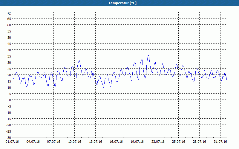This screenshot has height=149, width=239.
Task: Click the °C unit label on the y-axis
Action: pos(9,14)
